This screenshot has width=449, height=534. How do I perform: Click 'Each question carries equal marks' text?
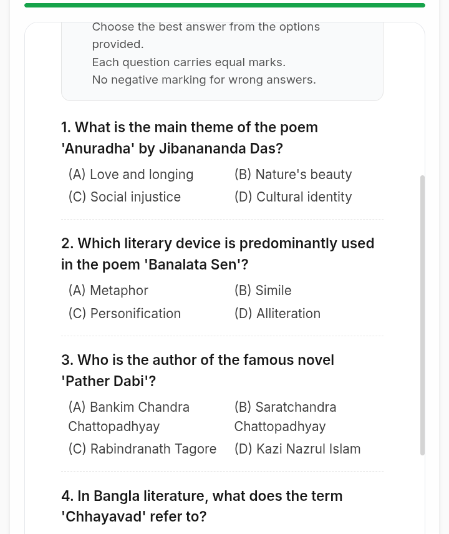click(x=189, y=62)
